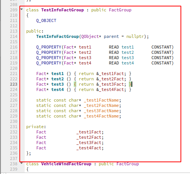190x174 pixels.
Task: Click the highlighted opening brace on line 223
Action: [75, 84]
